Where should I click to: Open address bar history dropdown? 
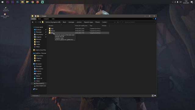[115, 22]
